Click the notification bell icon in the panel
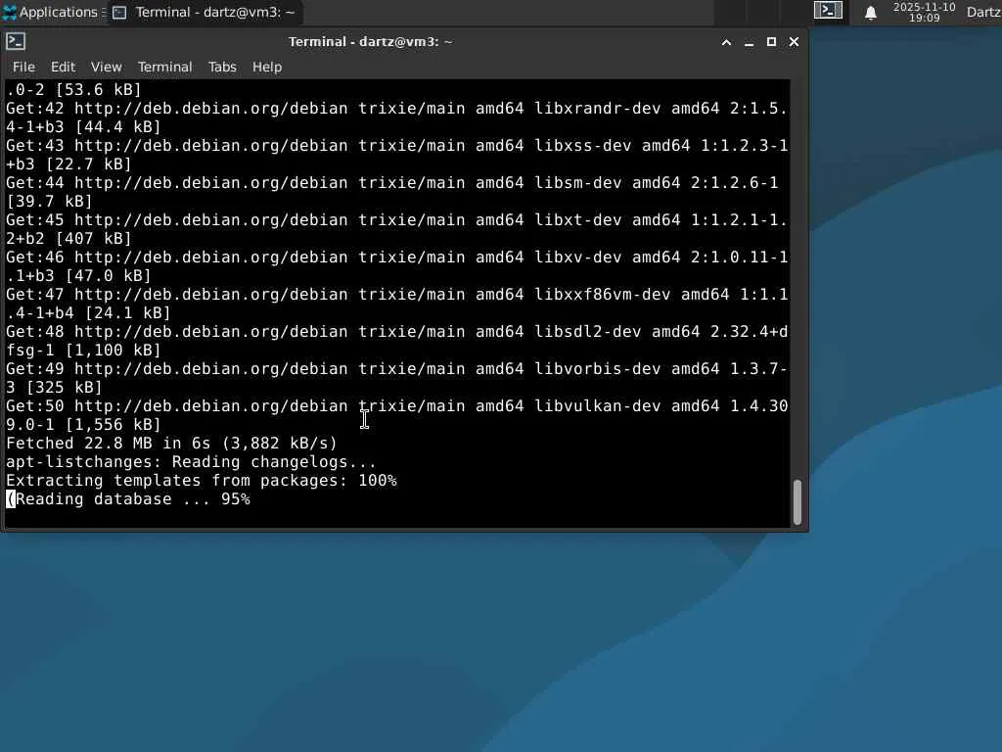This screenshot has width=1002, height=752. click(x=870, y=12)
